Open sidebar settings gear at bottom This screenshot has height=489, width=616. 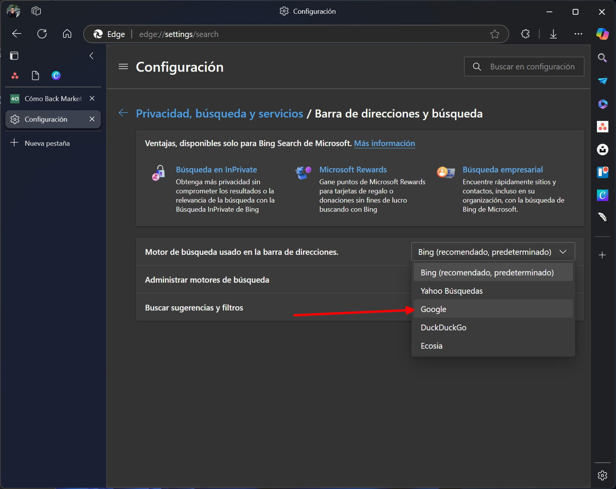click(603, 476)
